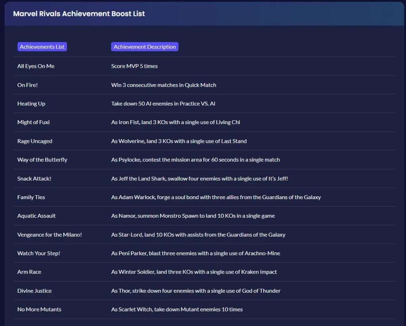Image resolution: width=406 pixels, height=326 pixels.
Task: Select the On Fire! achievement row
Action: coord(28,85)
